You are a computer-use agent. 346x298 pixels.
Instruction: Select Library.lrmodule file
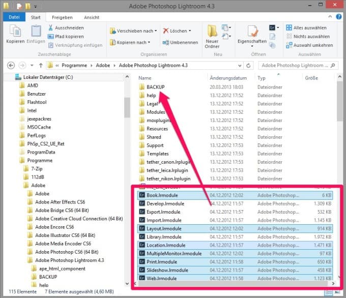235,237
